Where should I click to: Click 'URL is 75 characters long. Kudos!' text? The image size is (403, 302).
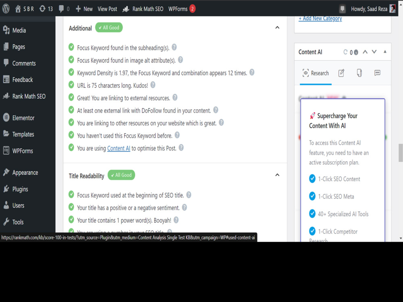click(112, 85)
